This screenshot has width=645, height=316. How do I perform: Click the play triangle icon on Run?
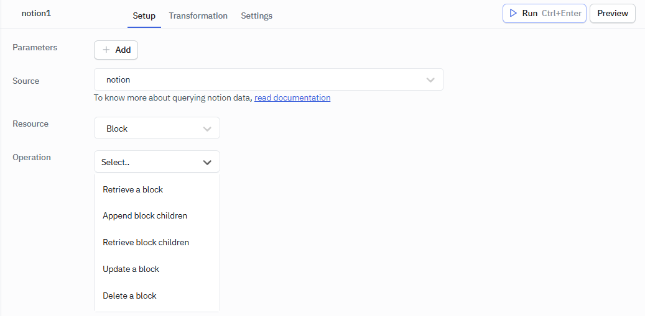[513, 13]
